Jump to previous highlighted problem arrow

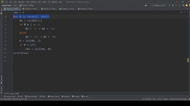pos(185,12)
